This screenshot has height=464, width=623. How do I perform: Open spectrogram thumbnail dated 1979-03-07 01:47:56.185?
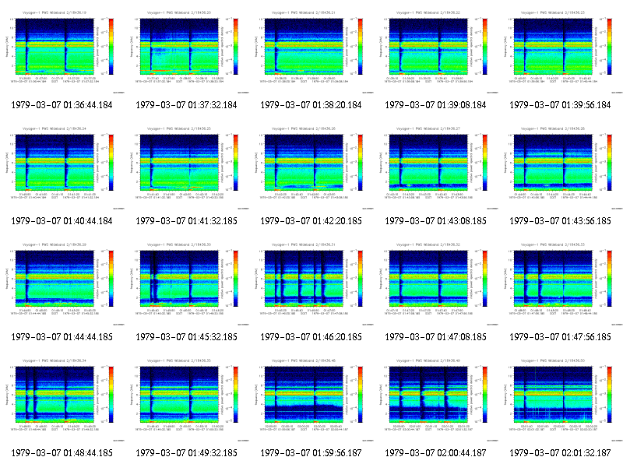click(x=561, y=283)
